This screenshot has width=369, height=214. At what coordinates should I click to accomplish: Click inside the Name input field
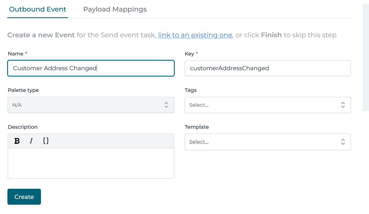coord(91,68)
